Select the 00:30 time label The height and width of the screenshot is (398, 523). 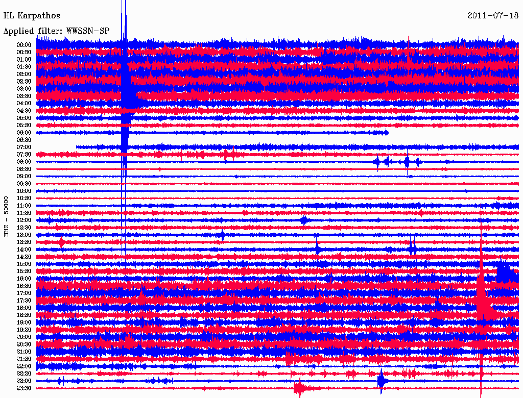[24, 52]
